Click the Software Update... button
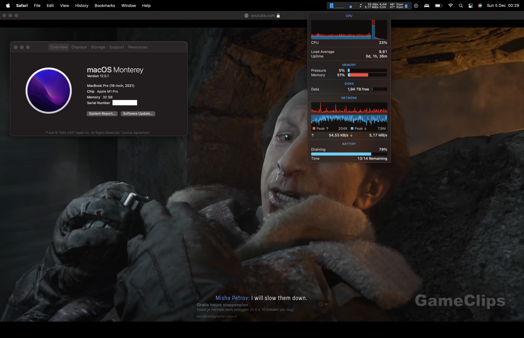 pyautogui.click(x=138, y=113)
